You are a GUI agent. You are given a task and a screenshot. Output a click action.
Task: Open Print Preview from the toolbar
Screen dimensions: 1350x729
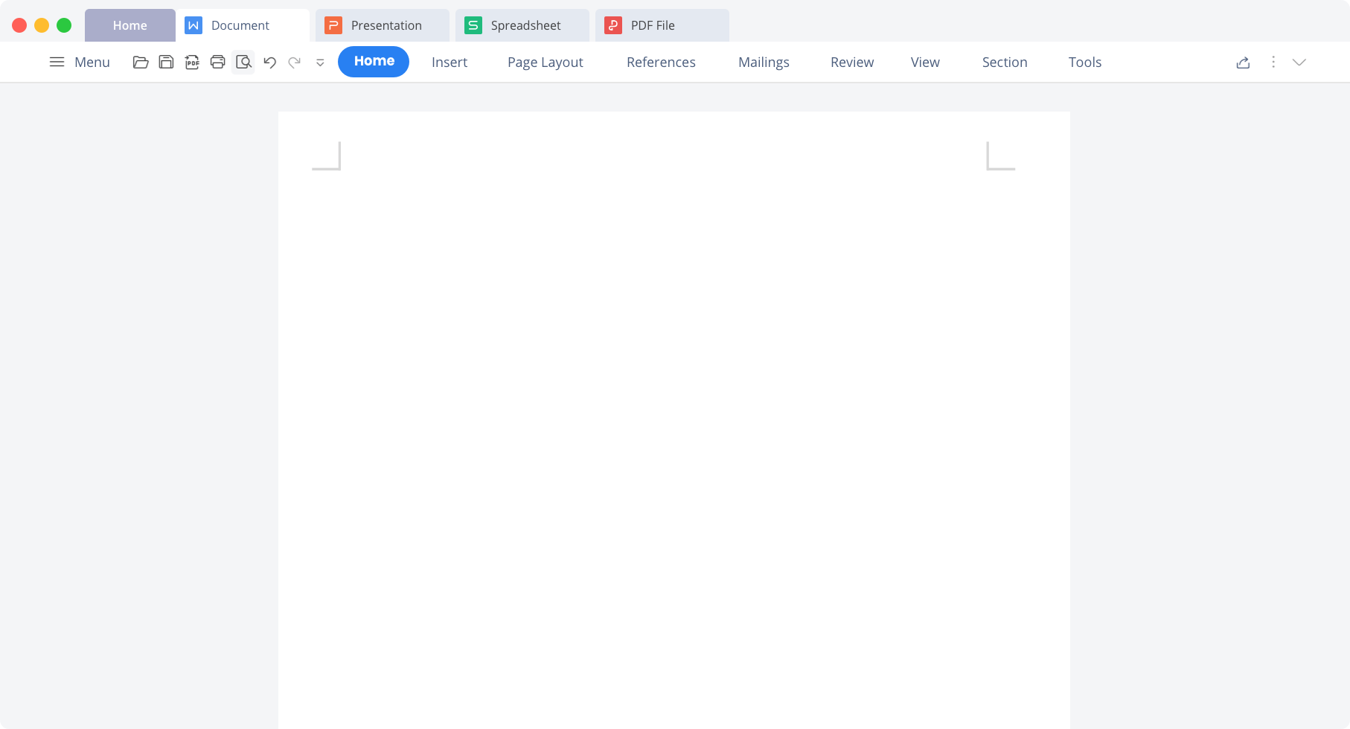click(x=243, y=62)
